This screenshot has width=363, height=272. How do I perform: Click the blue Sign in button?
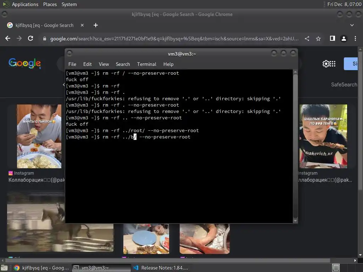(x=351, y=64)
